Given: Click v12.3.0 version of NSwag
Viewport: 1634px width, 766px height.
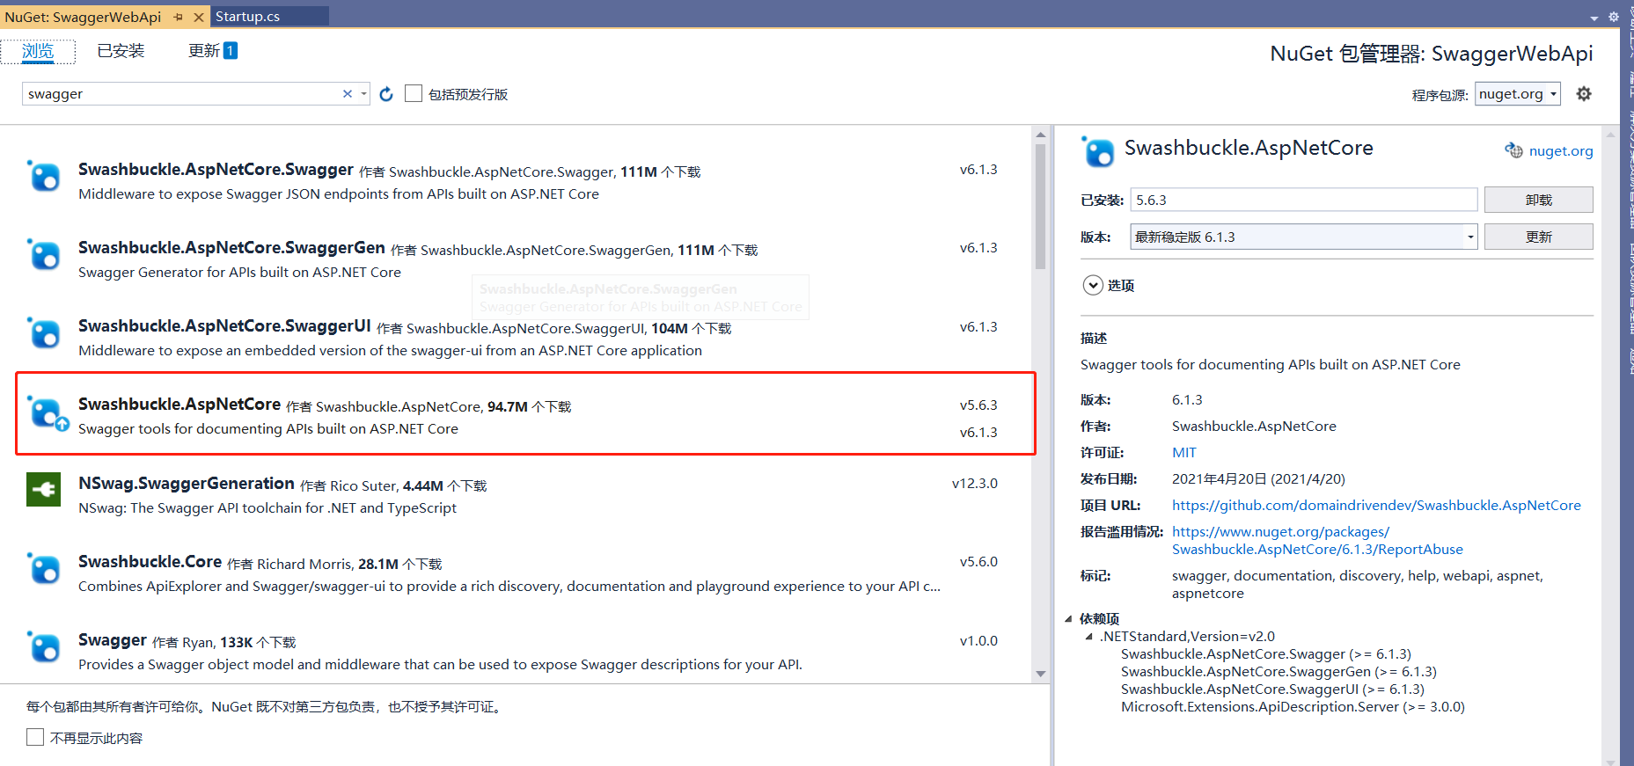Looking at the screenshot, I should 975,483.
